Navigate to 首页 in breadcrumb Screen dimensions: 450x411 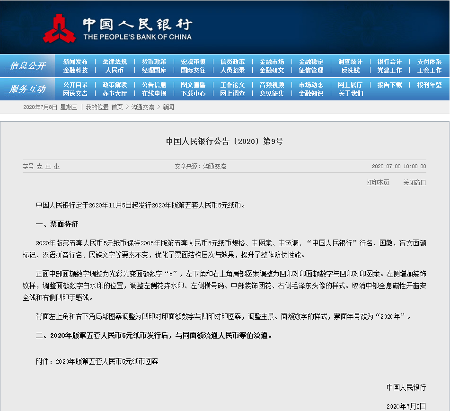117,107
